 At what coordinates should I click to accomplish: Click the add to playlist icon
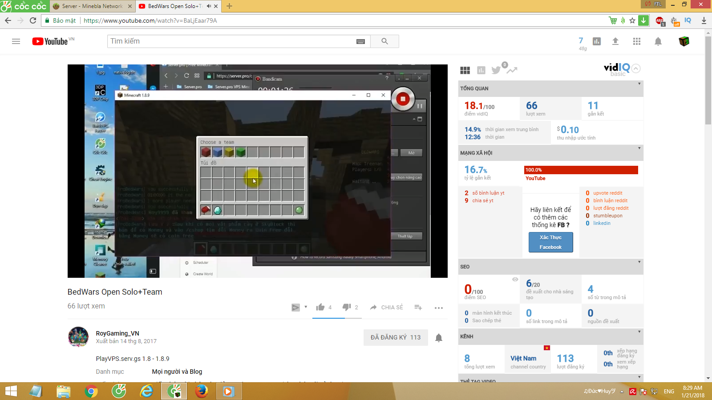pyautogui.click(x=418, y=307)
